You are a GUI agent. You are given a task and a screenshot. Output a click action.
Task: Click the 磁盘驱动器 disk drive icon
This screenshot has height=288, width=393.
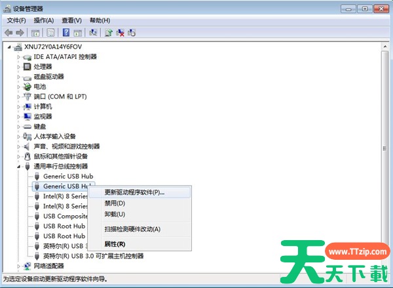[27, 77]
